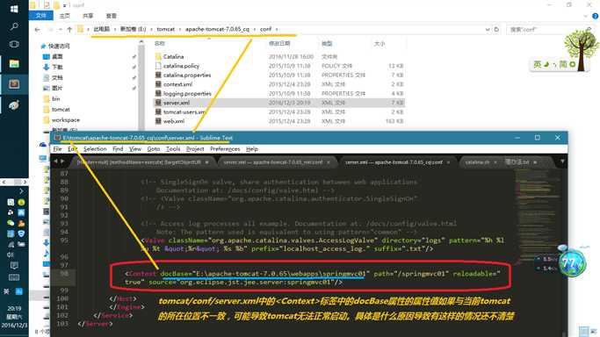Viewport: 600px width, 337px height.
Task: Open Sublime tab list dropdown arrow
Action: click(x=562, y=161)
